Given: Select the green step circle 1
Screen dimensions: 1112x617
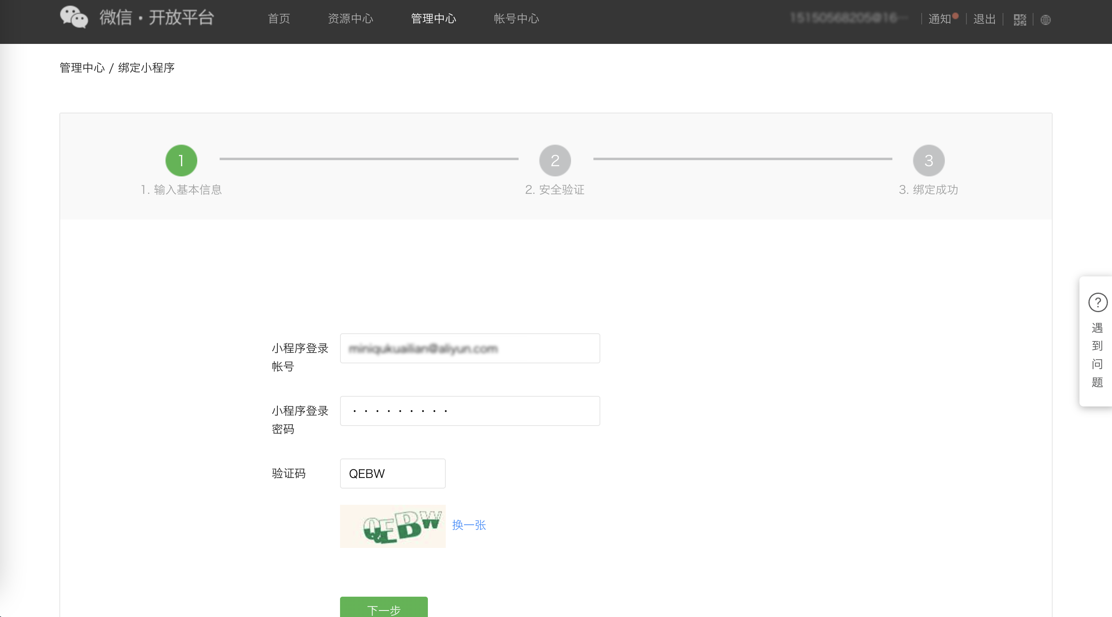Looking at the screenshot, I should (x=181, y=160).
